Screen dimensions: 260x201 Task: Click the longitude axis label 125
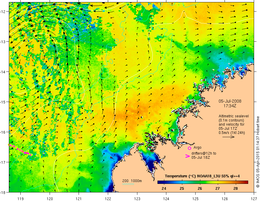pyautogui.click(x=196, y=199)
